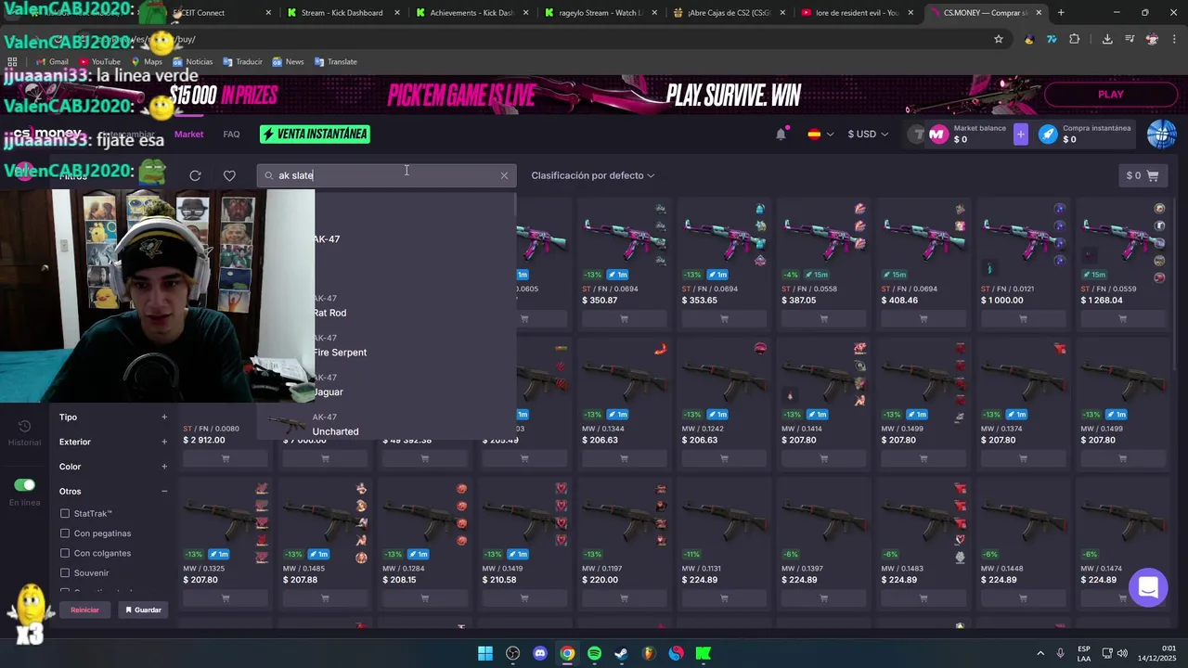The width and height of the screenshot is (1188, 668).
Task: Open Chrome downloads icon
Action: pyautogui.click(x=1107, y=39)
